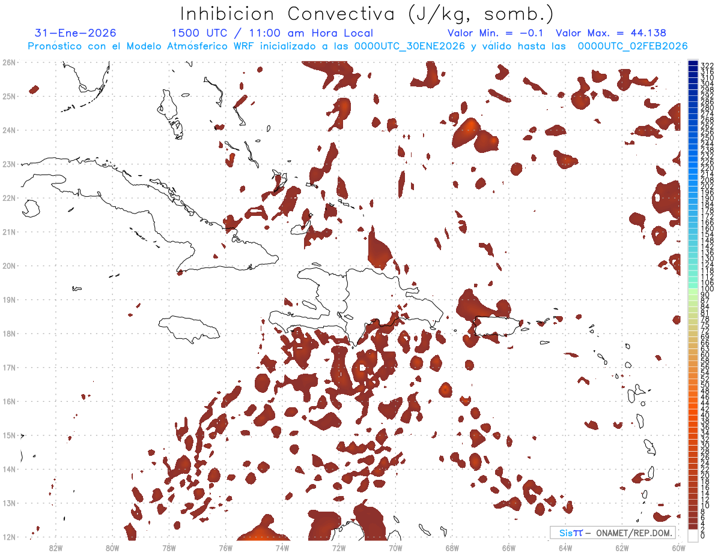This screenshot has width=721, height=556.
Task: Click the latitude label "26N"
Action: pyautogui.click(x=9, y=62)
